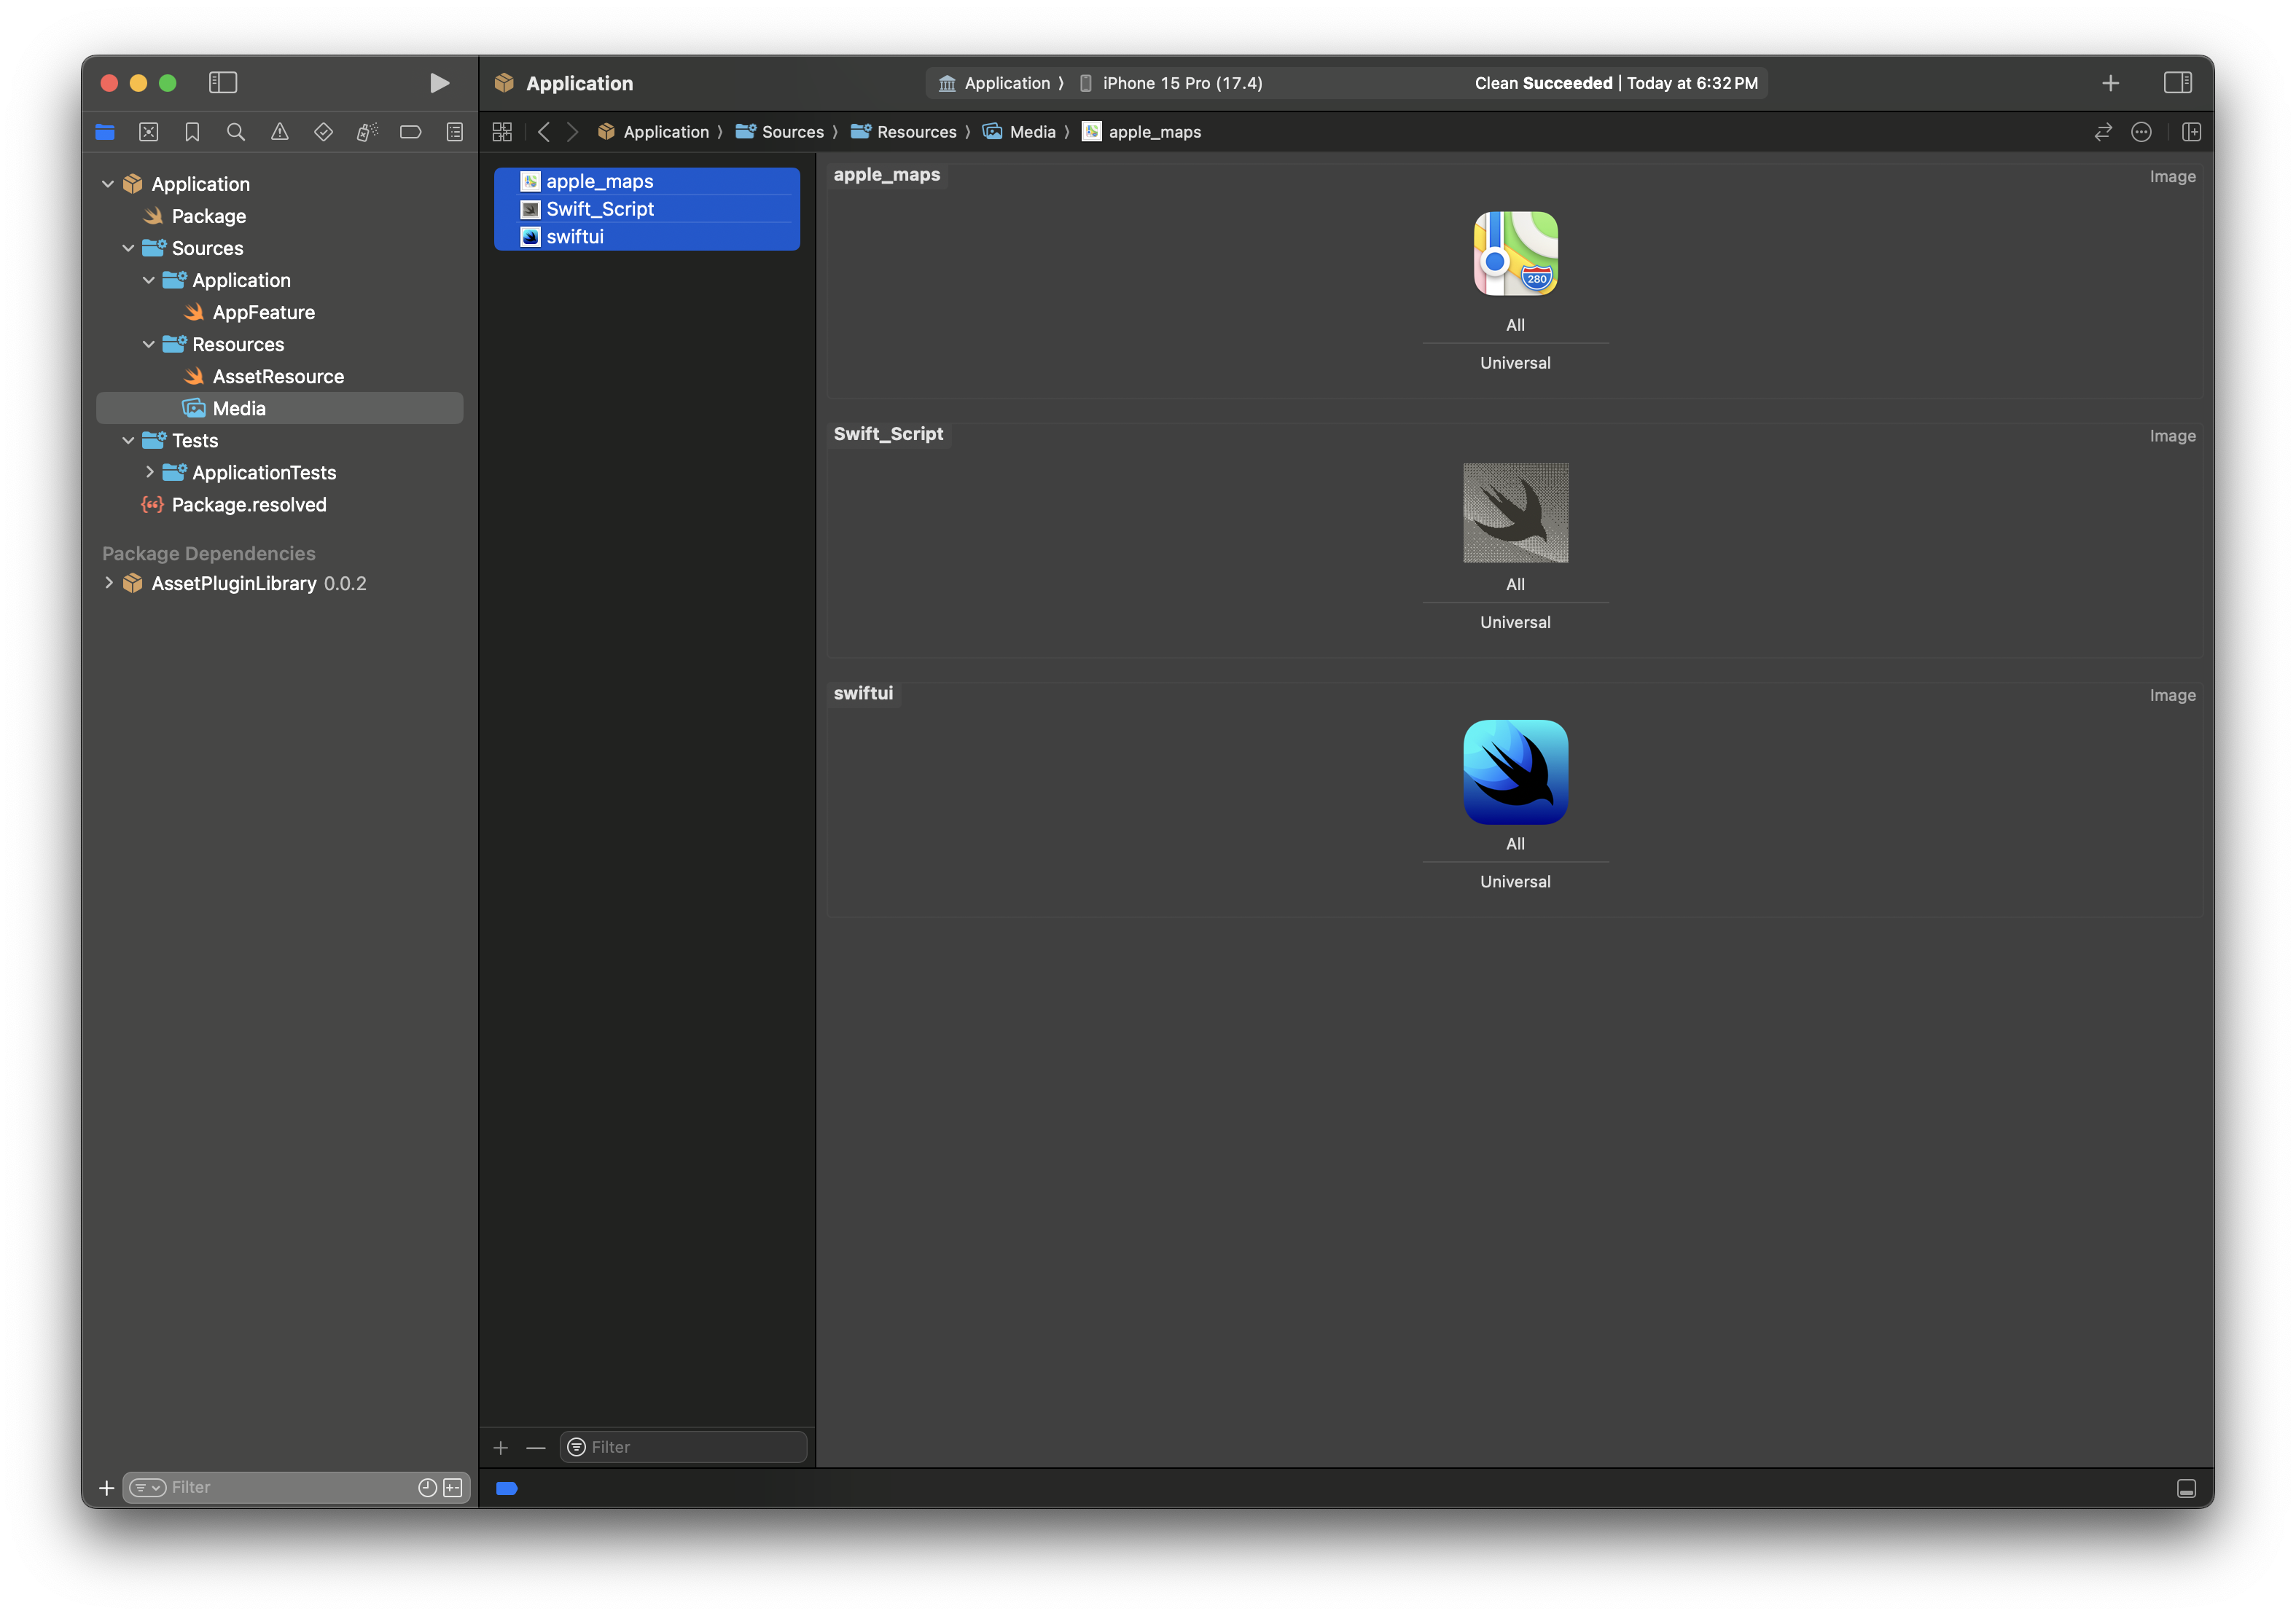The height and width of the screenshot is (1616, 2296).
Task: Open the asset filter options icon
Action: point(576,1447)
